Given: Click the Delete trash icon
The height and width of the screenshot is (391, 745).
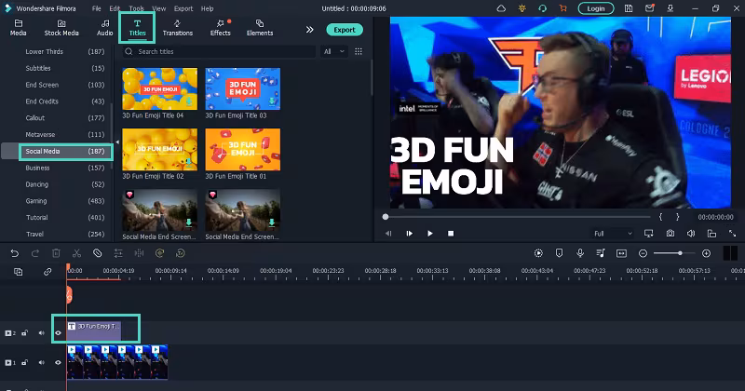Looking at the screenshot, I should point(56,253).
